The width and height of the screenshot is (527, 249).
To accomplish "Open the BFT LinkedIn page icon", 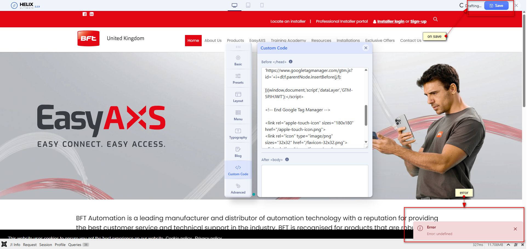I will [x=92, y=14].
